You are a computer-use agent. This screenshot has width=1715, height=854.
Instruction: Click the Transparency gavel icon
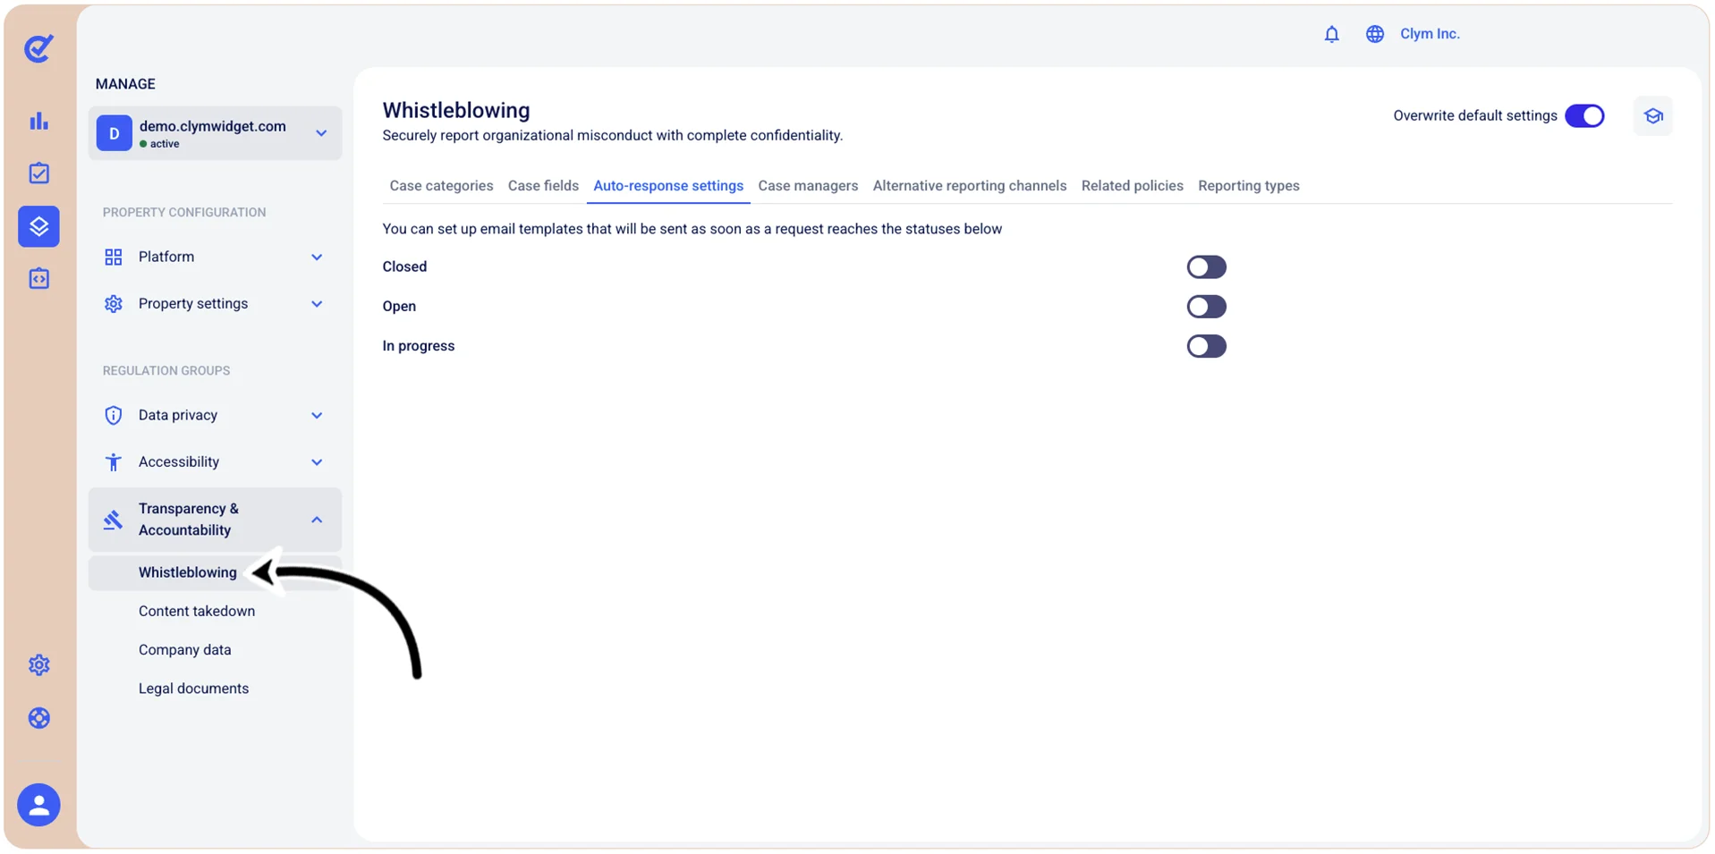[x=114, y=520]
